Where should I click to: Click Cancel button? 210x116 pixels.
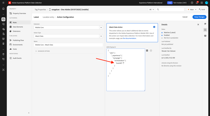click(x=185, y=17)
